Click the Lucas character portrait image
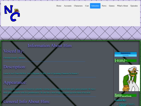The height and width of the screenshot is (106, 141). (130, 78)
